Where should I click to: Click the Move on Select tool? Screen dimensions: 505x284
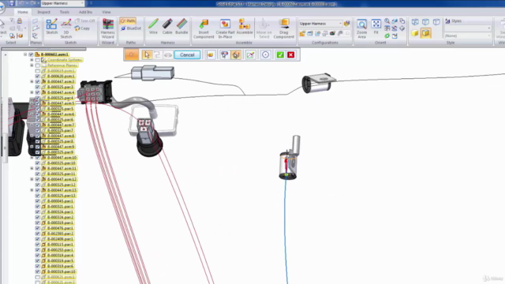click(264, 28)
